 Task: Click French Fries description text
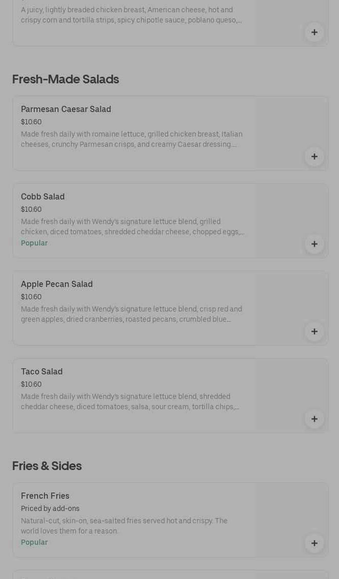click(124, 526)
